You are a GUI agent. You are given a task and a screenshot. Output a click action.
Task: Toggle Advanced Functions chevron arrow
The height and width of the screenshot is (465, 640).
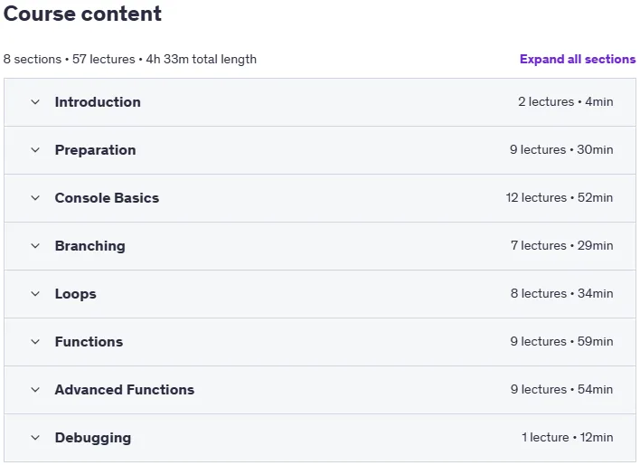pos(35,390)
